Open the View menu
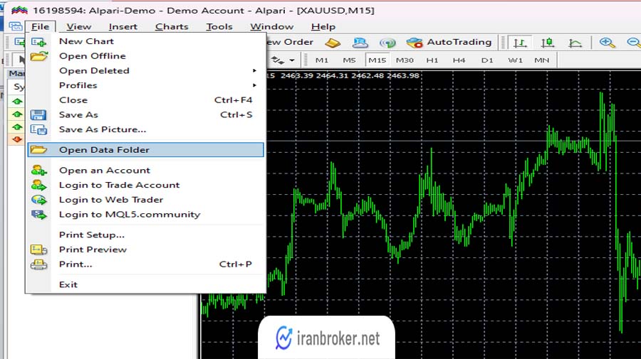The width and height of the screenshot is (641, 359). coord(79,26)
